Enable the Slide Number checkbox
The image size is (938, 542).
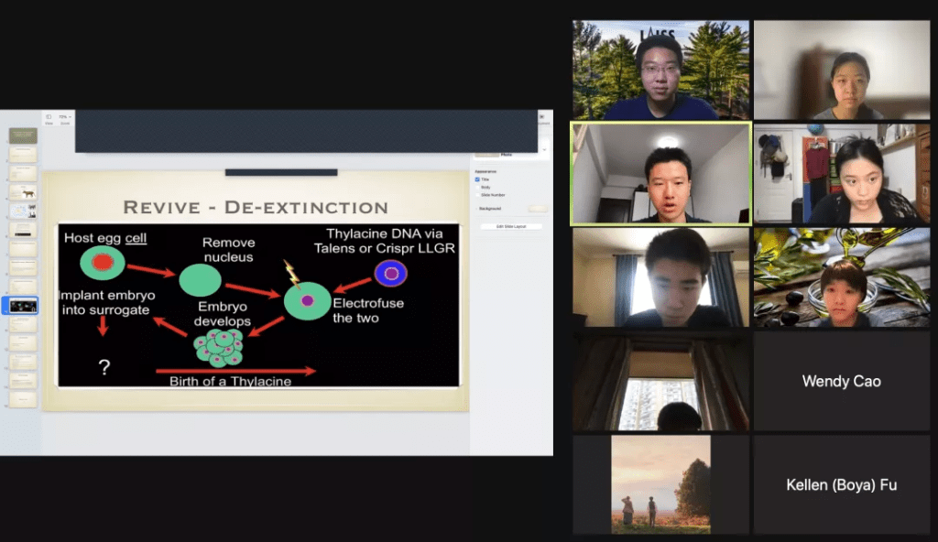[x=477, y=194]
